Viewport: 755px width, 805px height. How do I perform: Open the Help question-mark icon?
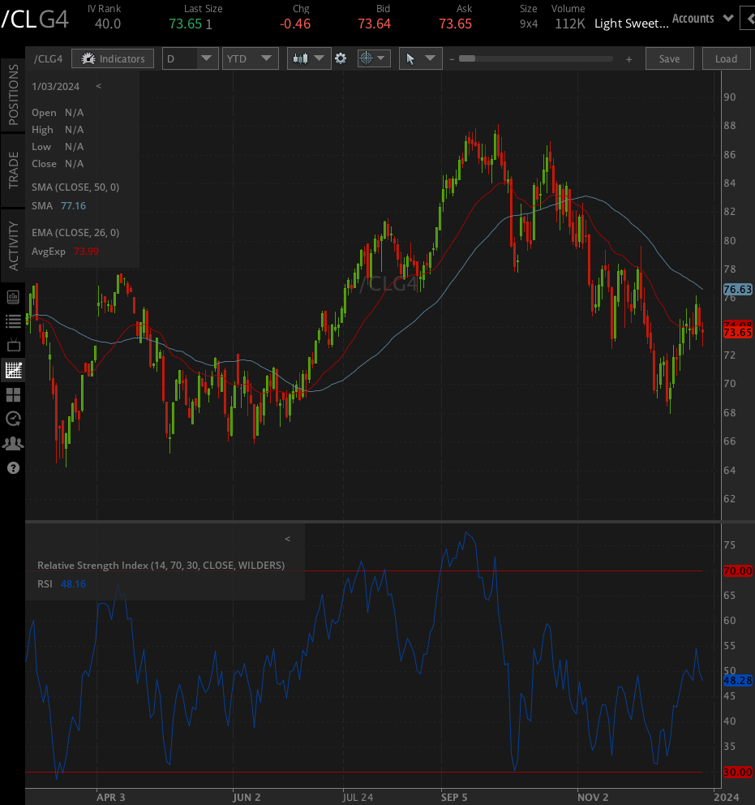click(x=12, y=468)
